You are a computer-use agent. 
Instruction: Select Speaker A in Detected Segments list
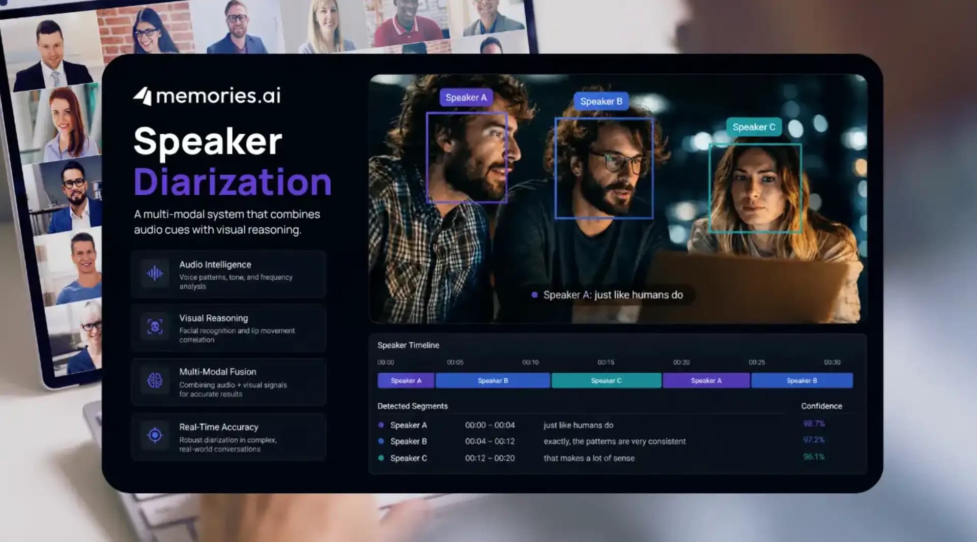click(x=409, y=425)
